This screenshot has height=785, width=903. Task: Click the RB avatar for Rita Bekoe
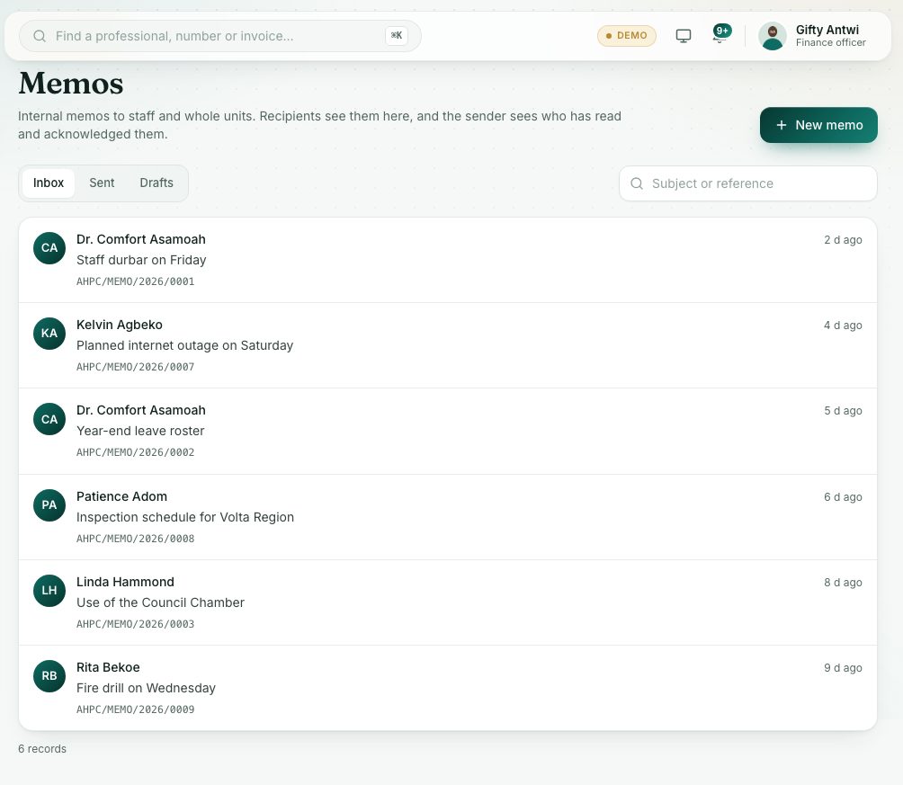(x=49, y=676)
